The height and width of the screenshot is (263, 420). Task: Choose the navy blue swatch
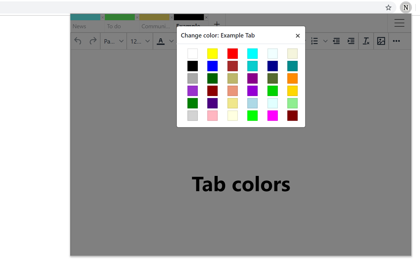[x=273, y=66]
